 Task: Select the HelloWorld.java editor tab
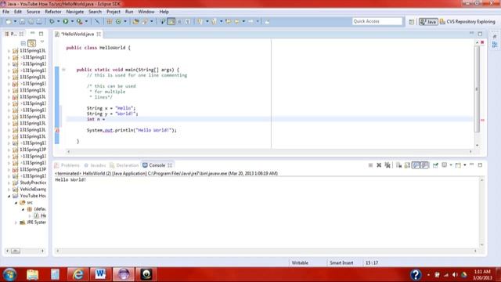click(x=77, y=34)
